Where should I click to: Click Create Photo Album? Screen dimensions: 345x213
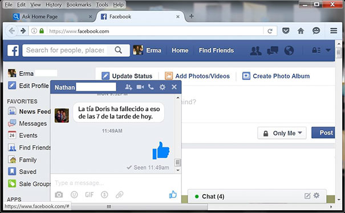tap(276, 76)
